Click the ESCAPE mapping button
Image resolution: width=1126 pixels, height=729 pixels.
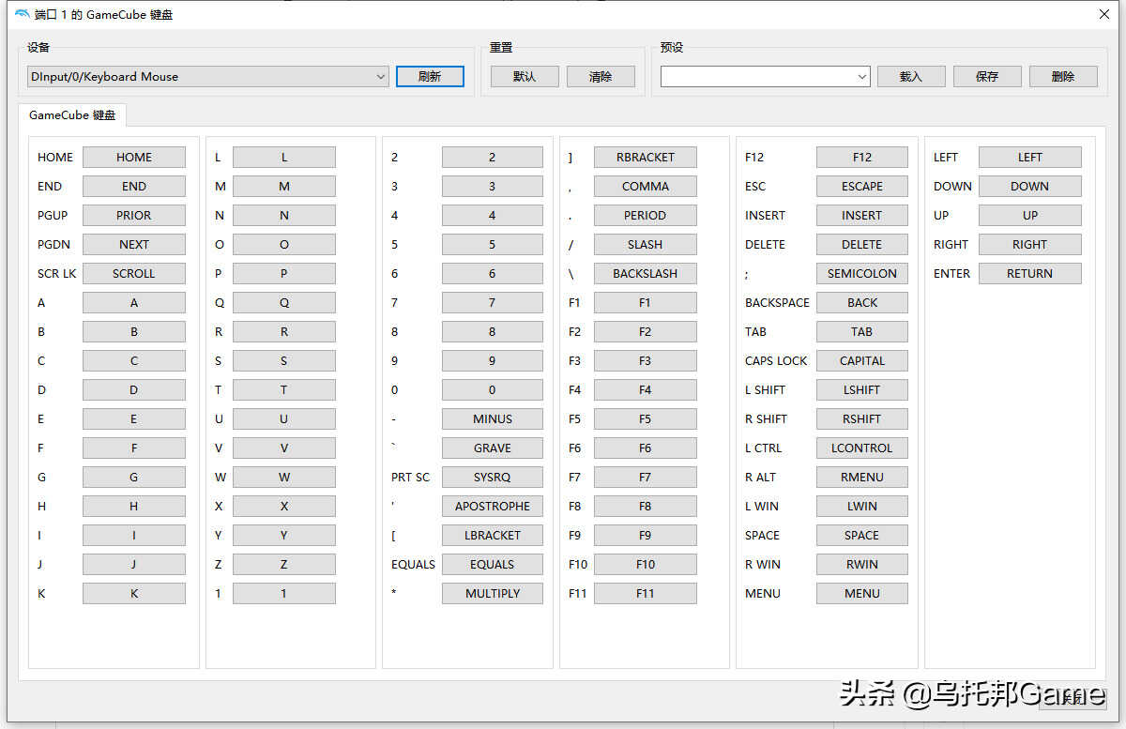862,187
